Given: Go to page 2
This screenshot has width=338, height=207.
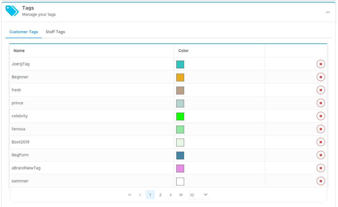Looking at the screenshot, I should tap(160, 195).
